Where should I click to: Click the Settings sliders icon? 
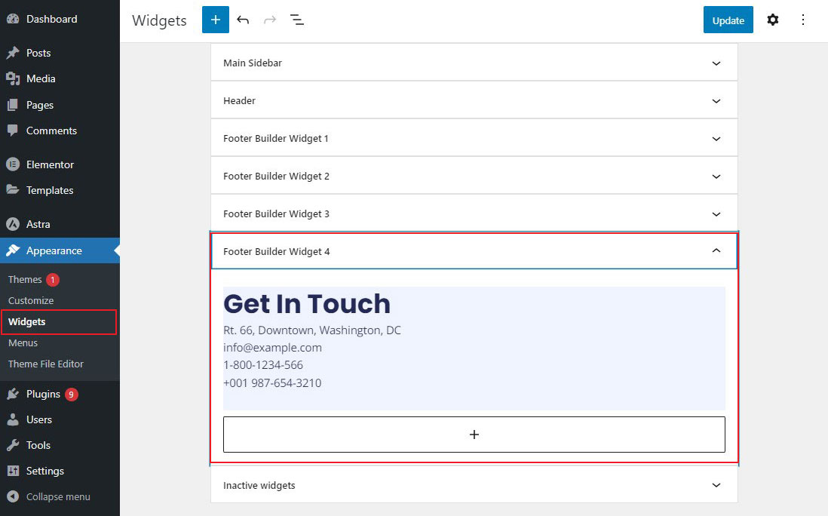pyautogui.click(x=13, y=471)
